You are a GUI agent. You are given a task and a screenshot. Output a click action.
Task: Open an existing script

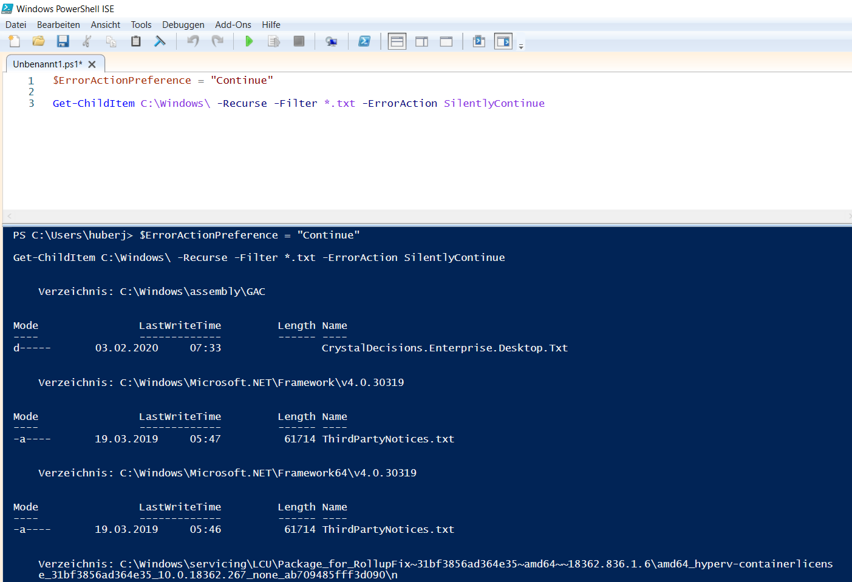point(38,41)
